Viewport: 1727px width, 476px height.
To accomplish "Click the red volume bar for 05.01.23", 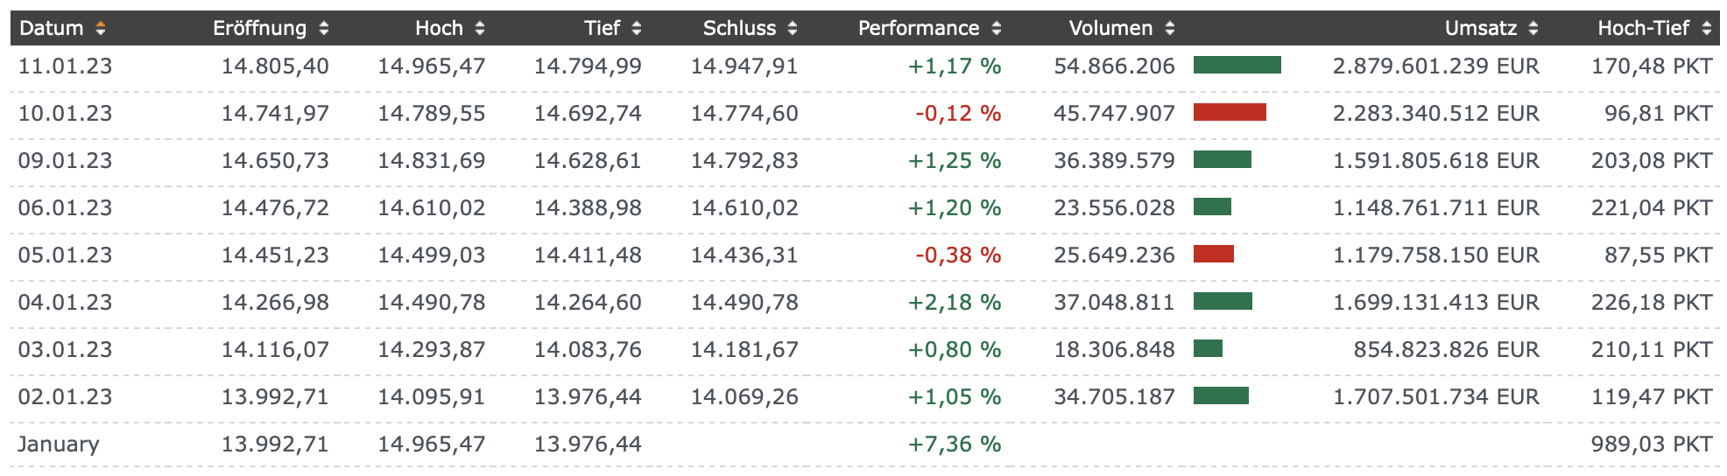I will tap(1213, 254).
